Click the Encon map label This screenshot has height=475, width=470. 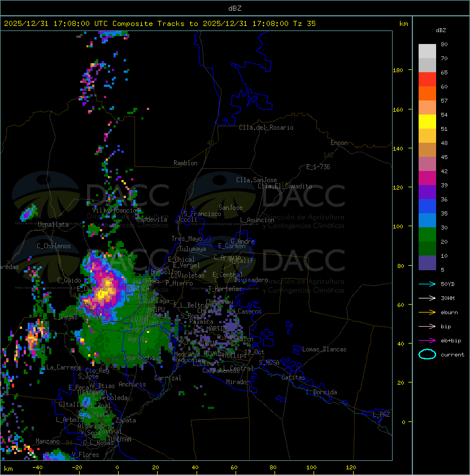click(339, 143)
